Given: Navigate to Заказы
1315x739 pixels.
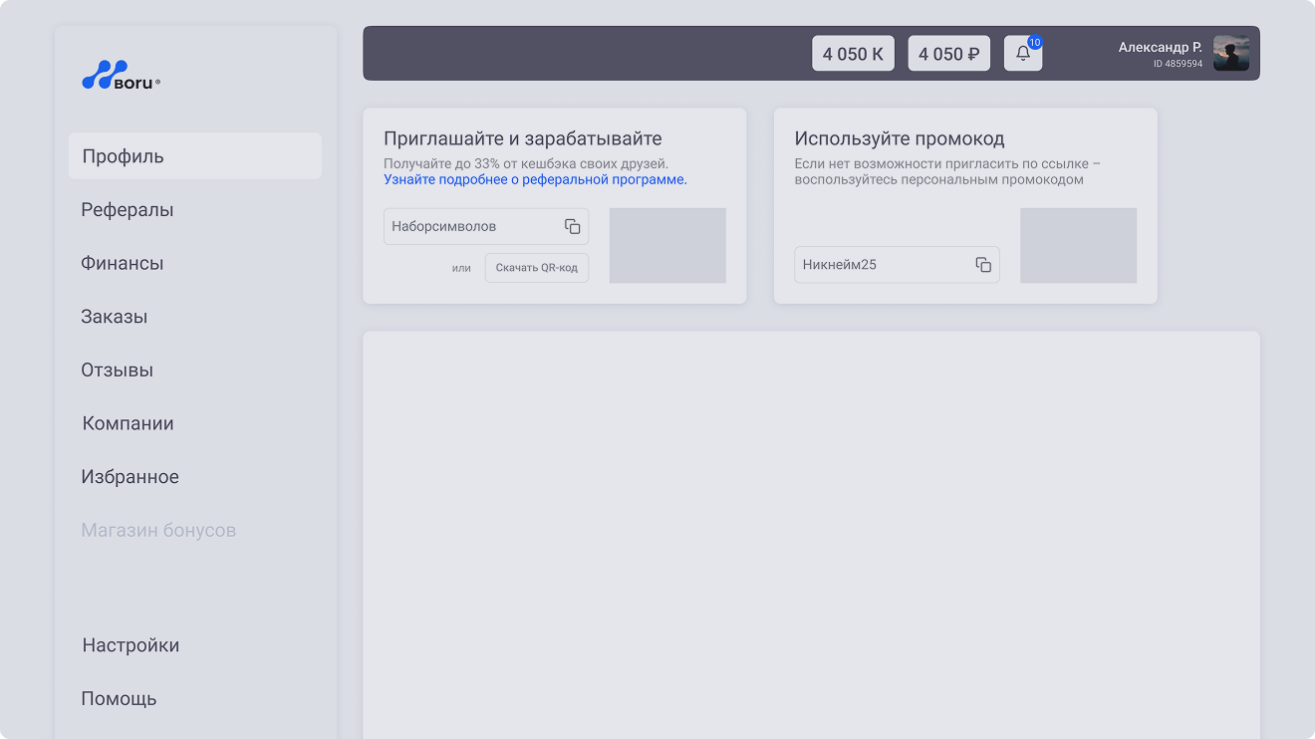Looking at the screenshot, I should pos(115,317).
